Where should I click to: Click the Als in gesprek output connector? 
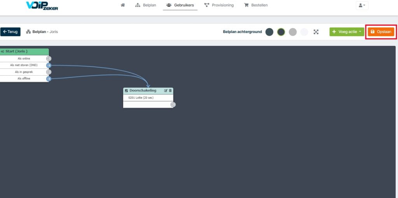(x=49, y=72)
